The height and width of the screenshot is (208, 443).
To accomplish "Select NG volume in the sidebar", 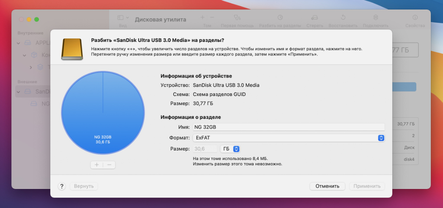I will click(40, 104).
